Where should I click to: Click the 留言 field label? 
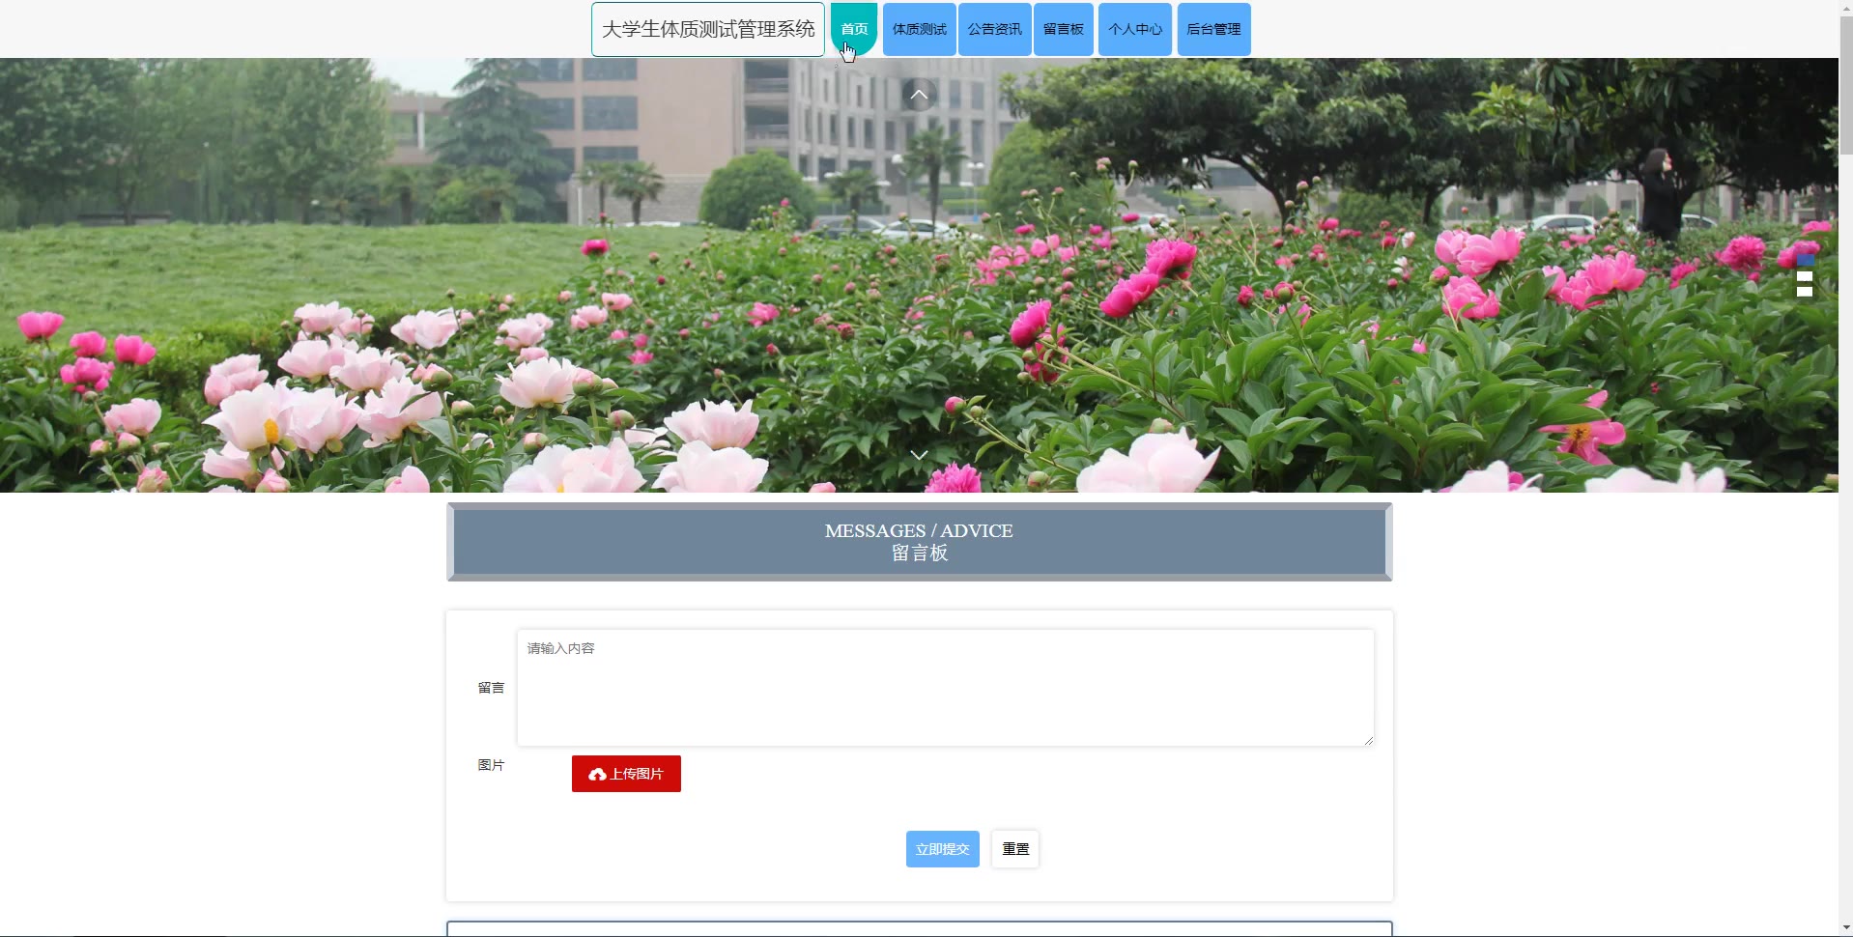[x=491, y=688]
